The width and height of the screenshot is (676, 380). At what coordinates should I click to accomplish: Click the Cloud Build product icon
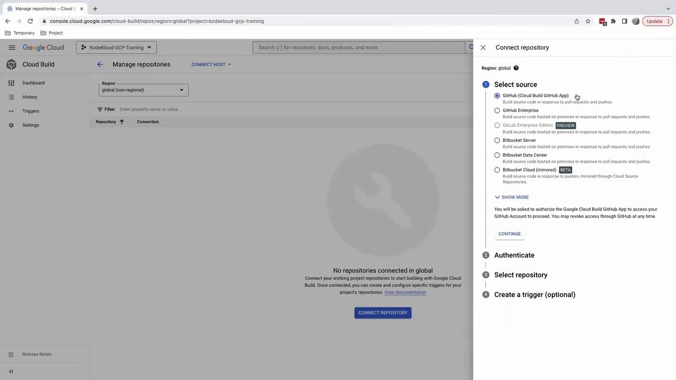click(x=11, y=64)
